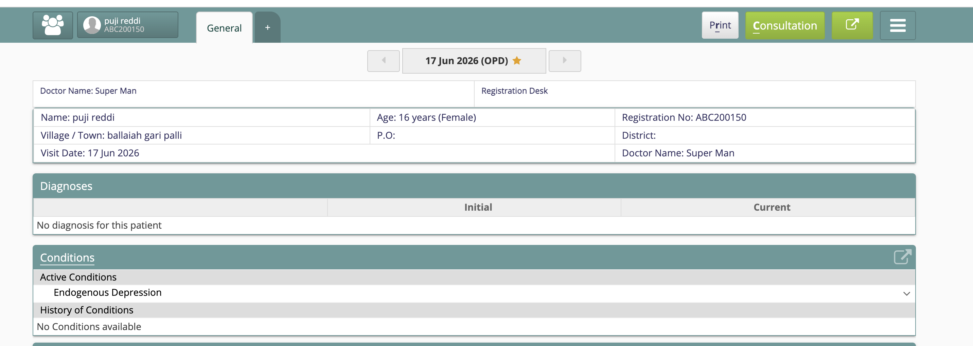Click the District: cell
This screenshot has height=346, width=973.
764,135
